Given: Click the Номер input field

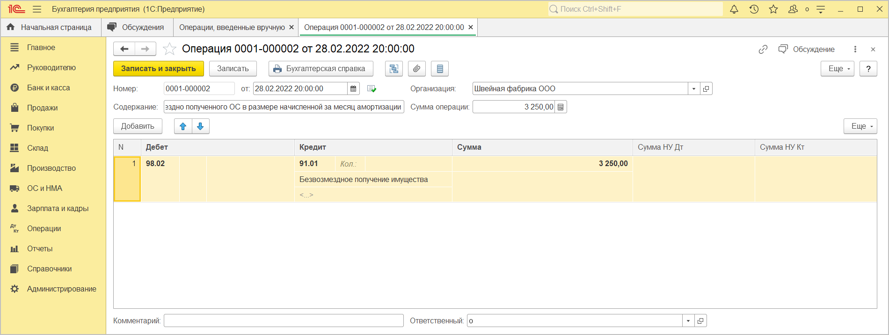Looking at the screenshot, I should click(199, 88).
